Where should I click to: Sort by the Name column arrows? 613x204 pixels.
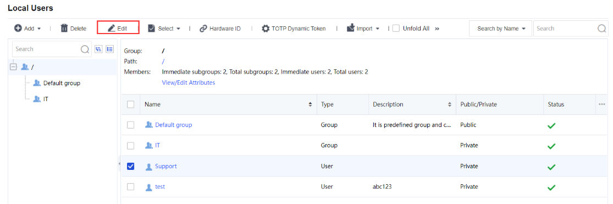click(311, 104)
